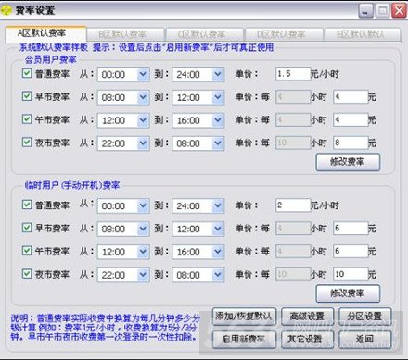Open the C区默认费率 tab

click(204, 34)
